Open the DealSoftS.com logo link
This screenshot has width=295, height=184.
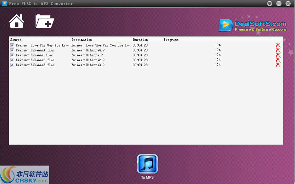252,25
